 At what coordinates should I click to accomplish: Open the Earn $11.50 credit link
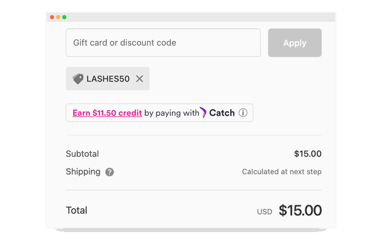[107, 113]
